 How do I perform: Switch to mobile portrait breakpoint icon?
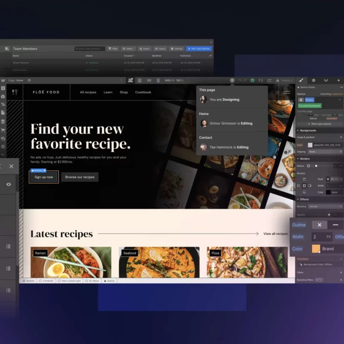(x=158, y=80)
